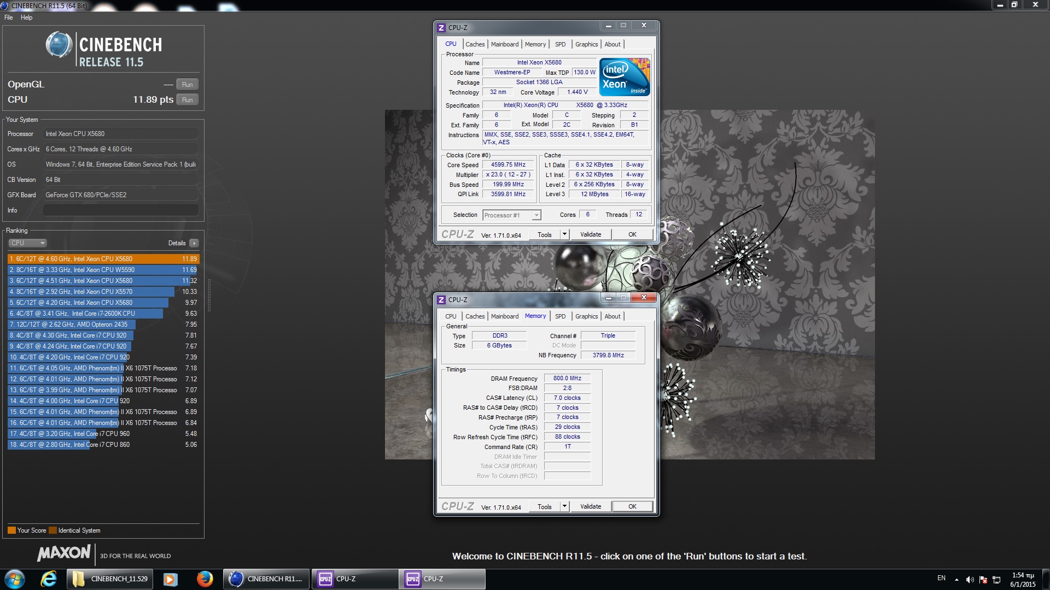Open the Help menu in Cinebench
Viewport: 1050px width, 590px height.
(x=26, y=17)
